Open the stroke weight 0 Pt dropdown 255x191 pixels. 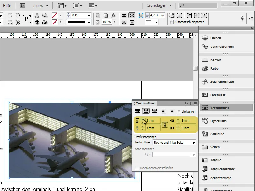tap(89, 16)
